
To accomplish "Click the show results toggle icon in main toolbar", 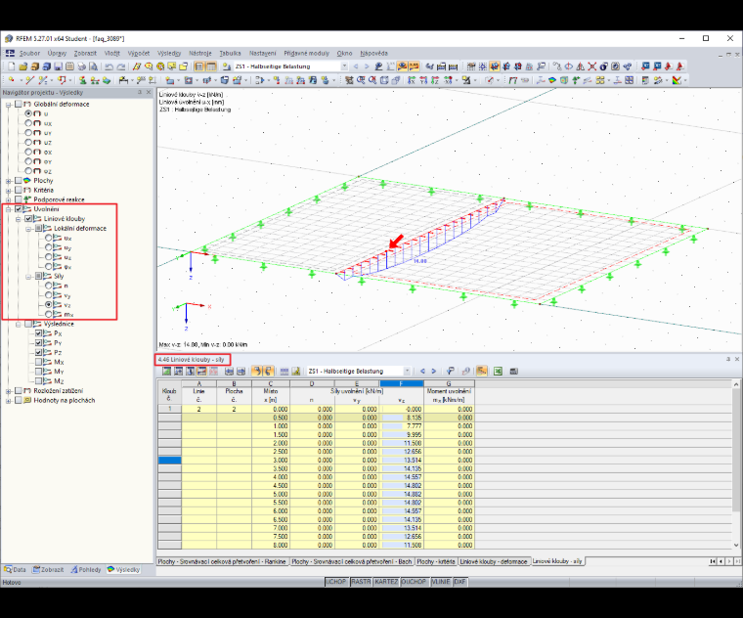I will [x=402, y=66].
